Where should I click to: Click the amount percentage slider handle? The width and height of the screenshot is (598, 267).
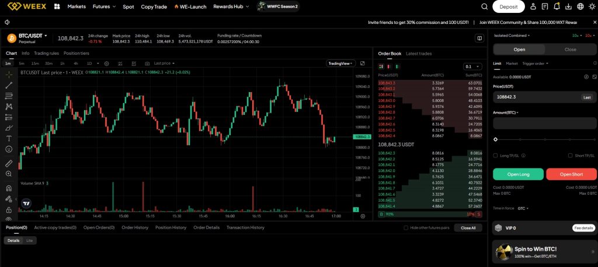point(495,139)
